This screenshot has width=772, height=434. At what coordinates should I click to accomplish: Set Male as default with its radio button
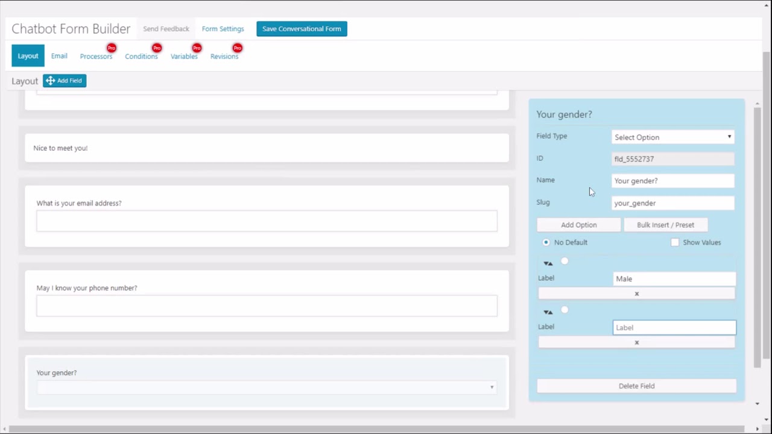(x=565, y=261)
